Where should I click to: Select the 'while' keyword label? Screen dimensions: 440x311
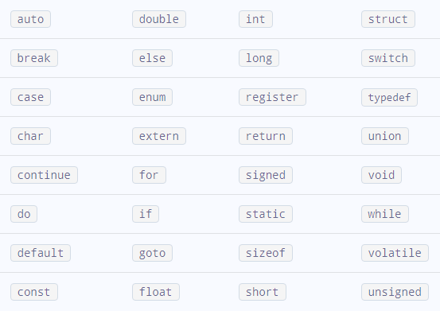coord(385,214)
